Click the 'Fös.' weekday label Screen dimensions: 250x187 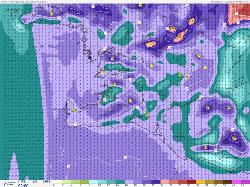pos(22,181)
